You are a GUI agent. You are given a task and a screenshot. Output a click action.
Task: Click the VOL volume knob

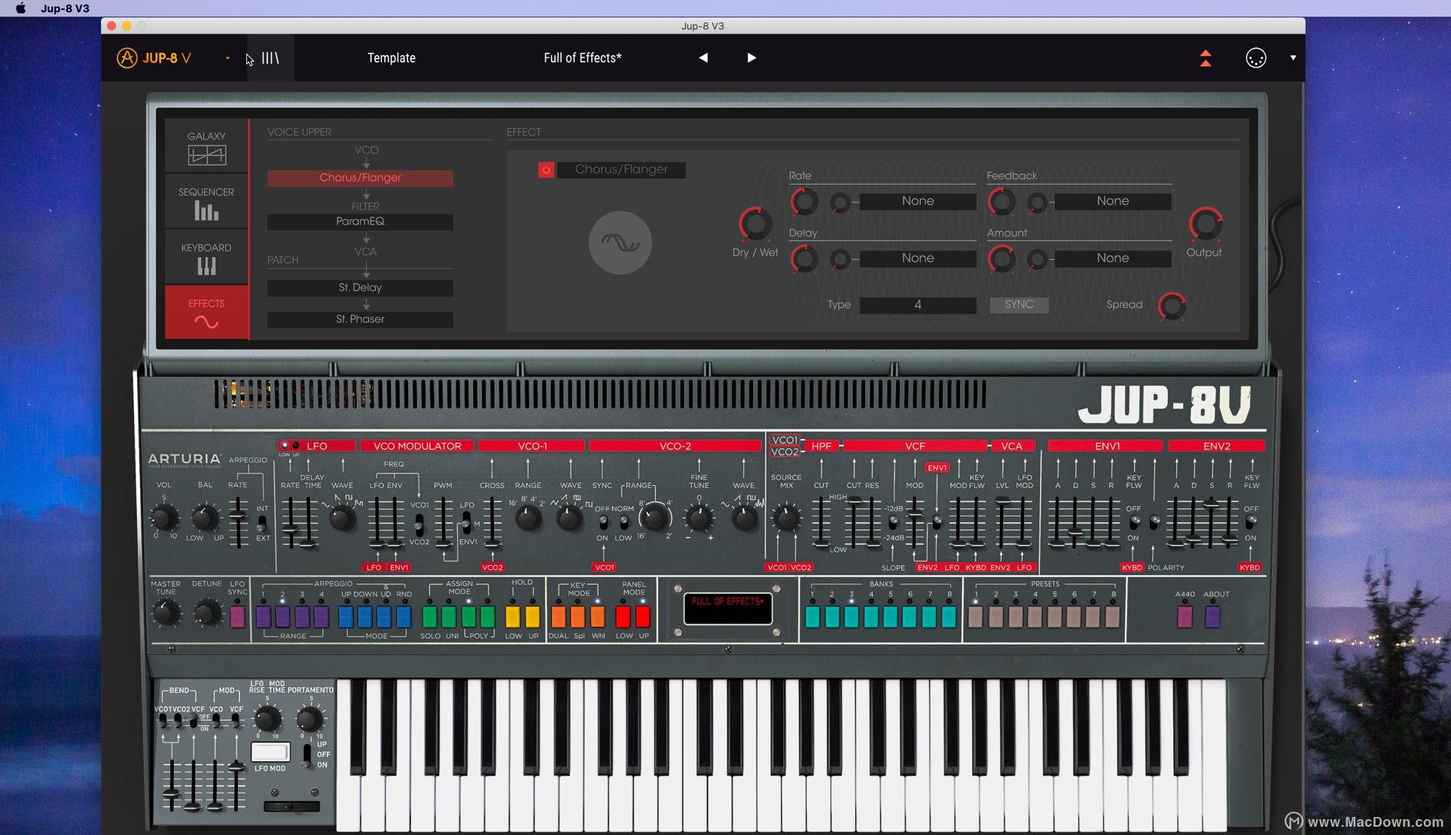tap(163, 517)
